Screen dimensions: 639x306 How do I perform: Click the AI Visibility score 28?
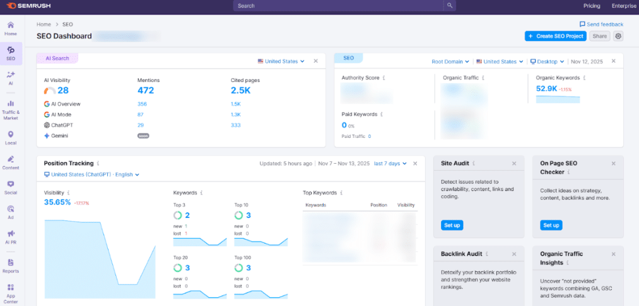coord(62,90)
